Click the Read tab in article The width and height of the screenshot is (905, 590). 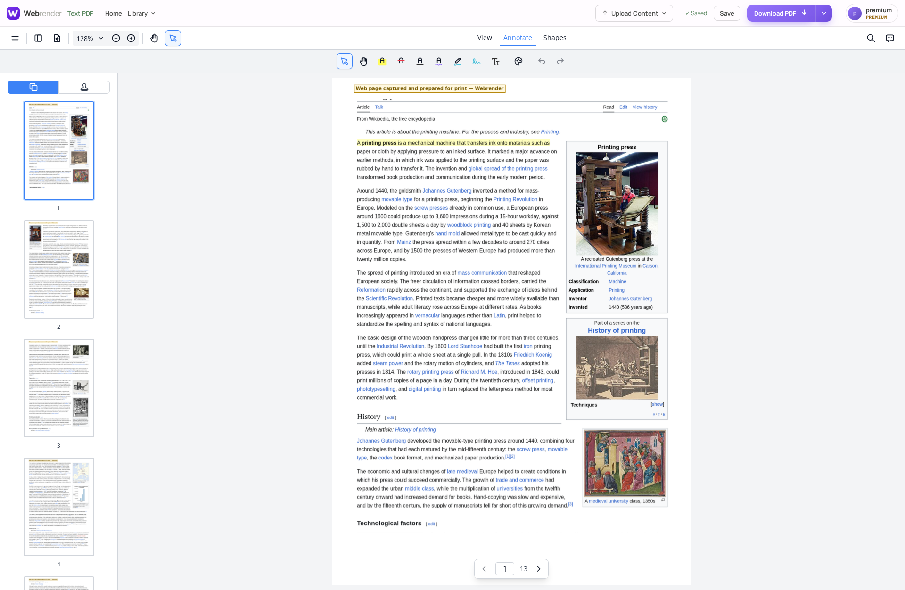coord(609,107)
